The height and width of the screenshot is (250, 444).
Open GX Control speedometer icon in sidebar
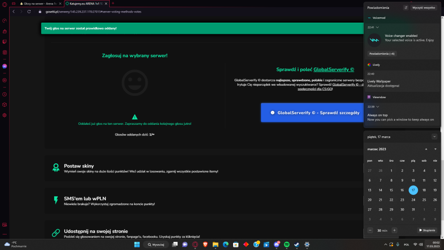tap(4, 21)
